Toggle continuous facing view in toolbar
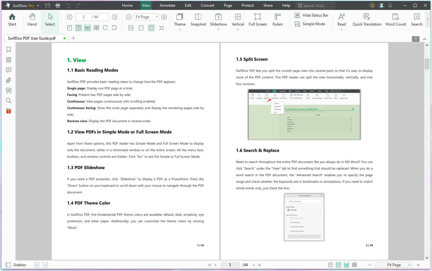This screenshot has height=271, width=432. (96, 28)
